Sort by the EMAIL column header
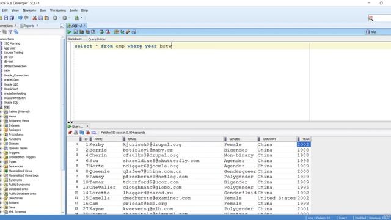 (173, 139)
